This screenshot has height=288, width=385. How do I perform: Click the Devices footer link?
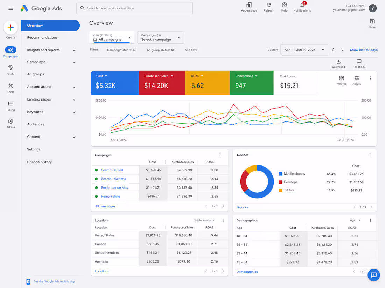(x=242, y=207)
